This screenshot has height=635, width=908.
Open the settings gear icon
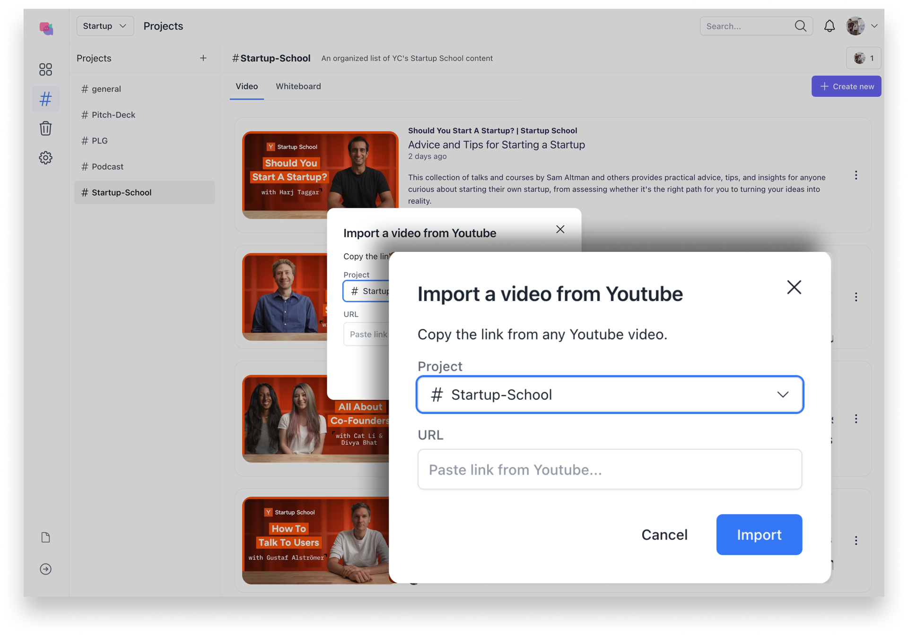(x=45, y=158)
